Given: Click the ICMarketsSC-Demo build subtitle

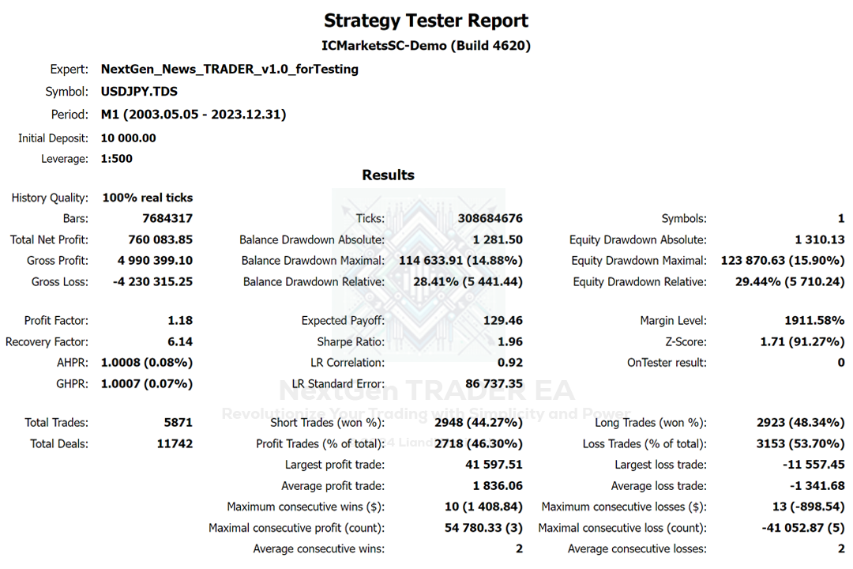Looking at the screenshot, I should click(x=426, y=46).
